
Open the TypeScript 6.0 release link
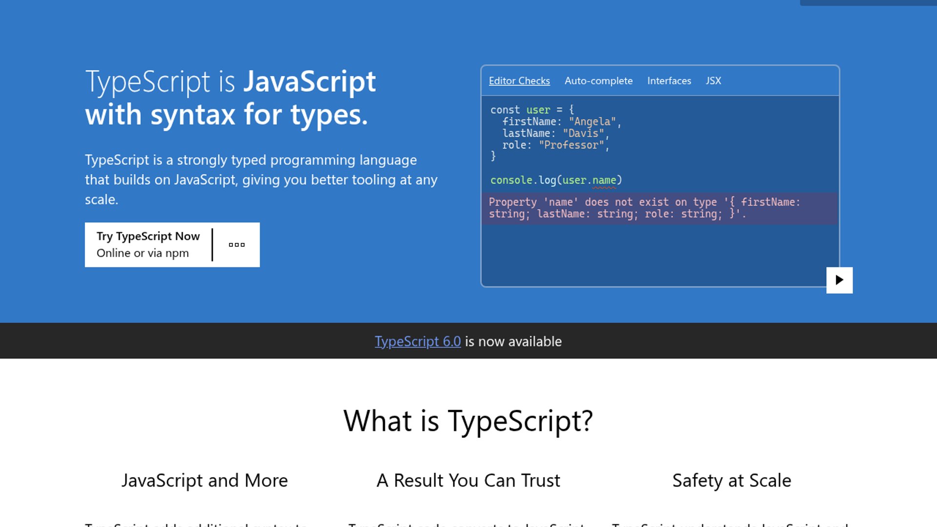click(x=417, y=342)
